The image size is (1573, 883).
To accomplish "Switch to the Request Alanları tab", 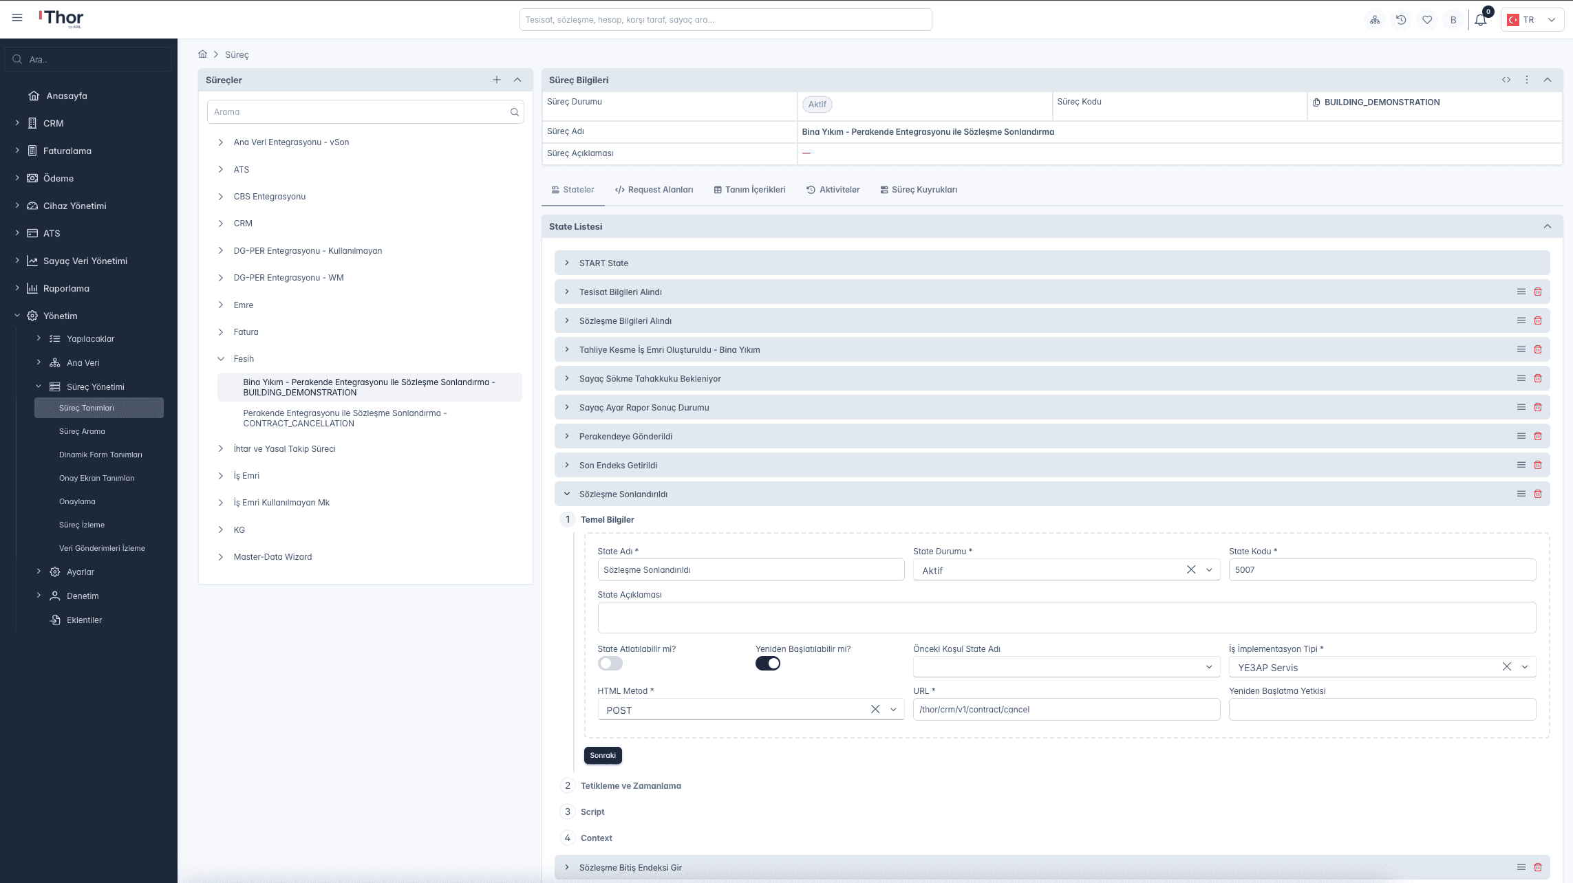I will (654, 190).
